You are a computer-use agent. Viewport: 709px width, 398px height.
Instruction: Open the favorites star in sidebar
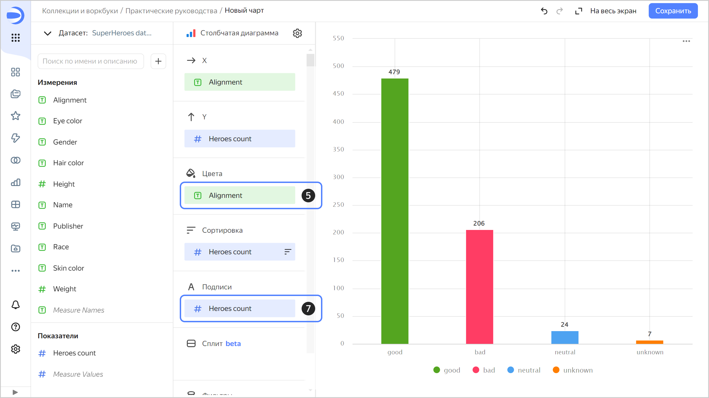coord(16,116)
